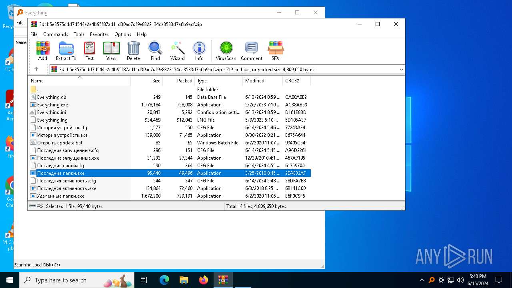Open the notification center icon
The image size is (512, 288).
click(x=499, y=280)
